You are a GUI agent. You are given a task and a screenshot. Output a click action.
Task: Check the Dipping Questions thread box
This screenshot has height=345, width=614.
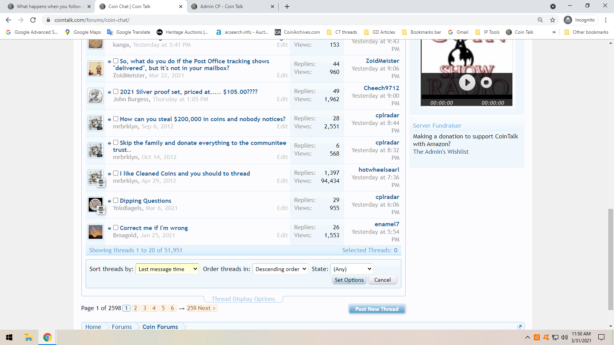point(116,200)
